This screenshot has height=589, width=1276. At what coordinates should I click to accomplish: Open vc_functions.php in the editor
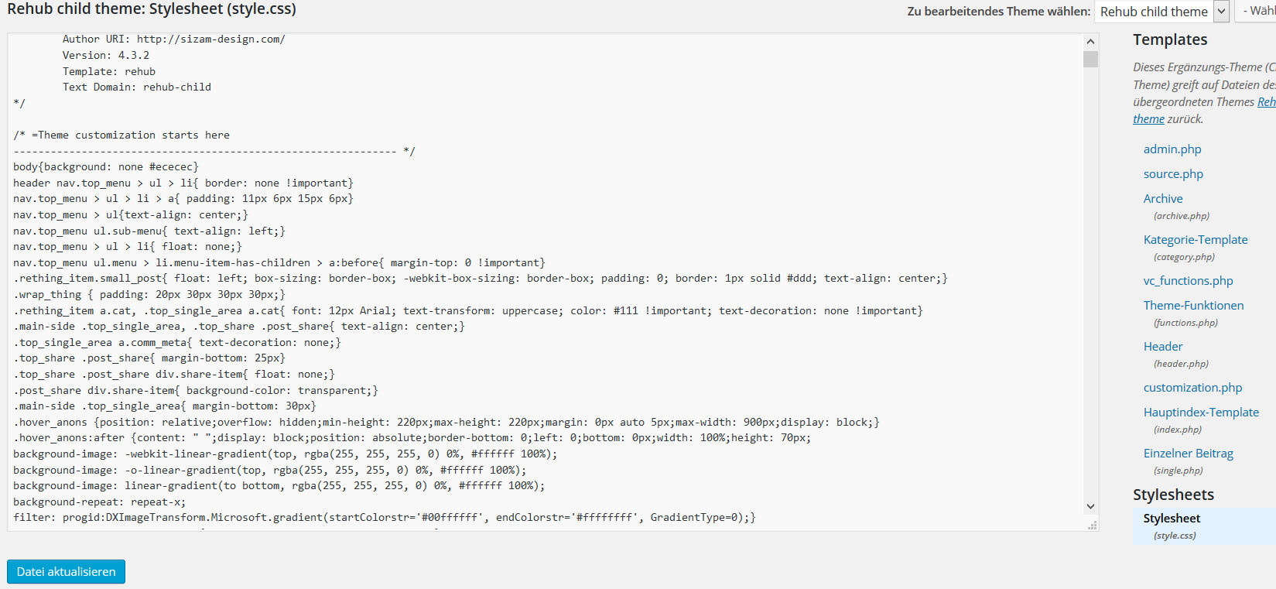[1189, 281]
